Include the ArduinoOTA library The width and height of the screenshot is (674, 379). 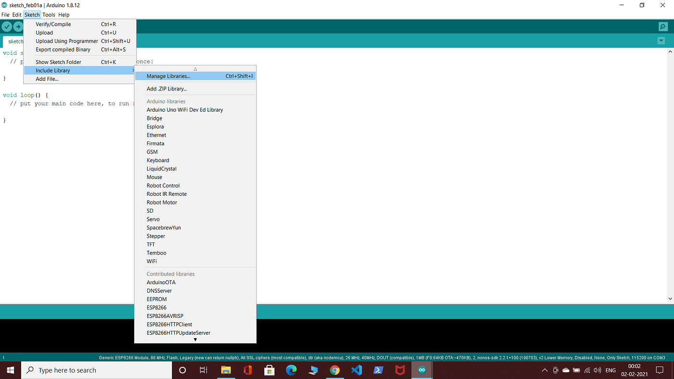pyautogui.click(x=195, y=282)
